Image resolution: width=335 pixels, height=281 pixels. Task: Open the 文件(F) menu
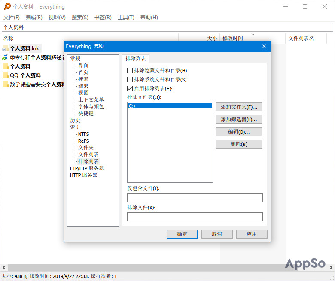pos(12,17)
